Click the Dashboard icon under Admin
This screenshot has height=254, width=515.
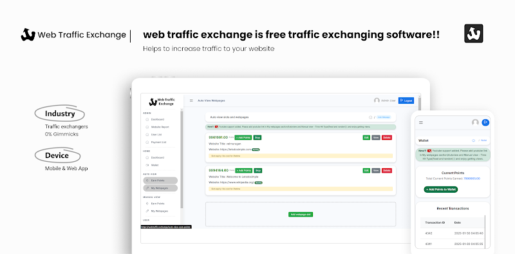point(147,119)
